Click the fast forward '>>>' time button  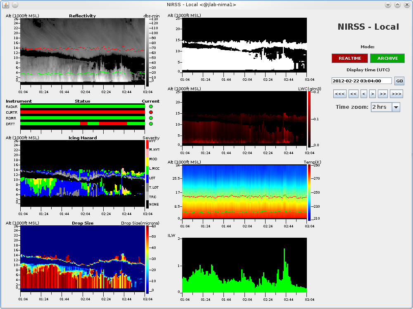coord(396,94)
